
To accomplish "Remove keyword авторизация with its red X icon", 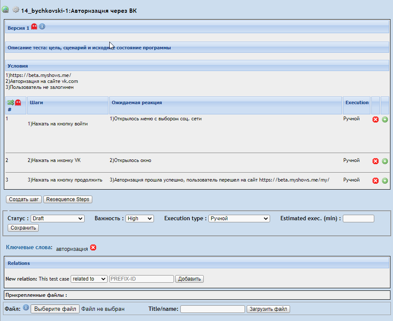I will [93, 247].
